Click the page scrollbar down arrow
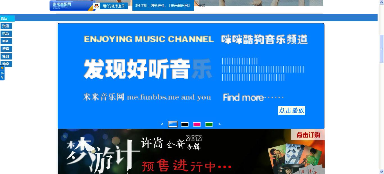The image size is (384, 174). click(382, 171)
